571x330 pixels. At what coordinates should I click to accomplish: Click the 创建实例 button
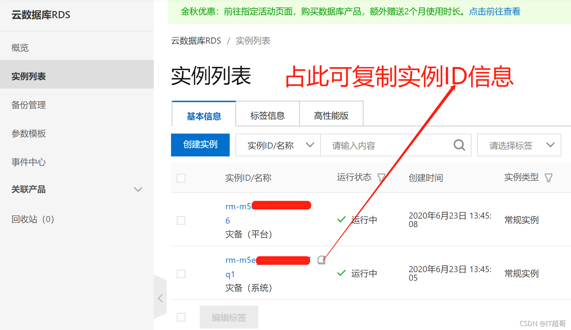click(x=200, y=145)
